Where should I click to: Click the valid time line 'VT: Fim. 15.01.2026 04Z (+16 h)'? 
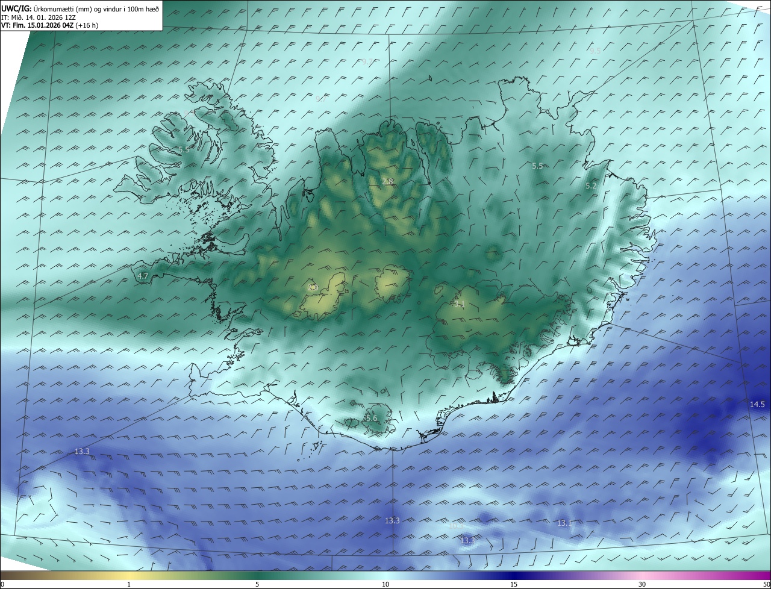(49, 25)
